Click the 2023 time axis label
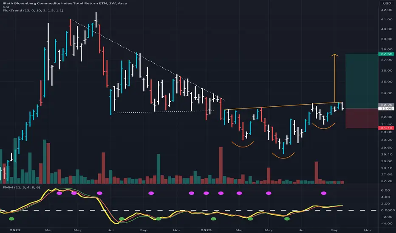 click(x=206, y=230)
